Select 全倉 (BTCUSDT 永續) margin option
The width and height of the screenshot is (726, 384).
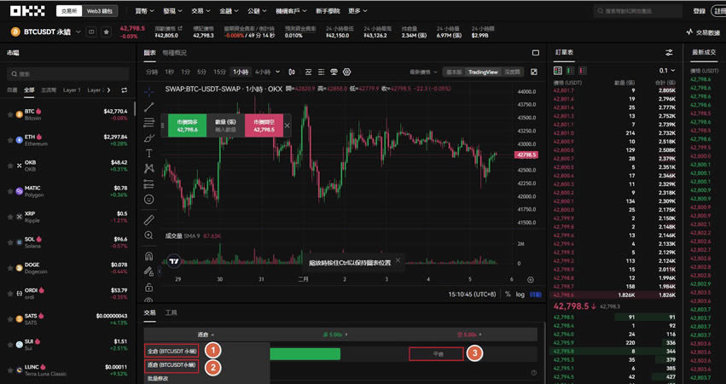pos(171,351)
